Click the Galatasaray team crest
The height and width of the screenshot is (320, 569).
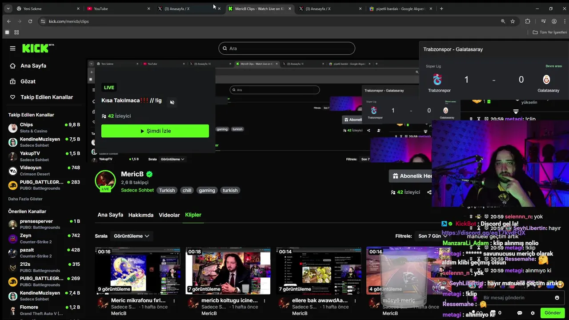click(547, 80)
